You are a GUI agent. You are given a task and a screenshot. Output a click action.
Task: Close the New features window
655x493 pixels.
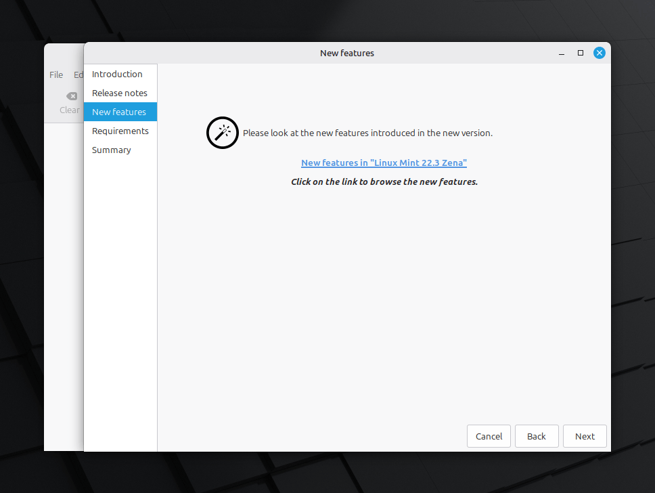pos(599,53)
